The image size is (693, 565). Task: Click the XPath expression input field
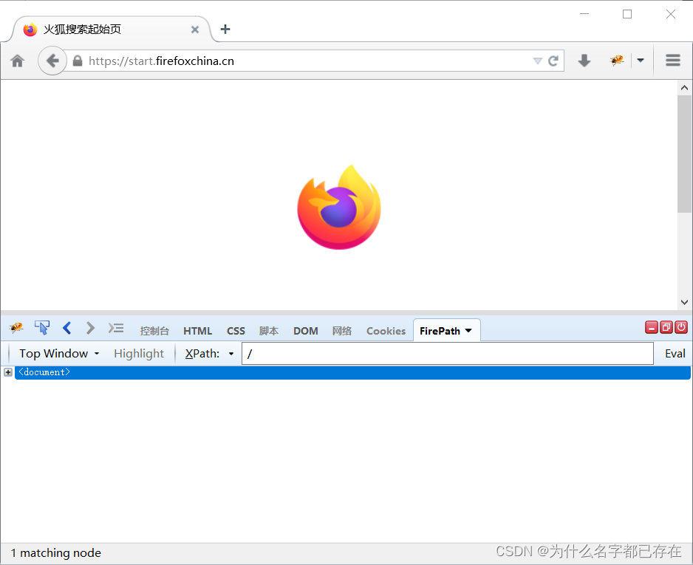(x=447, y=354)
